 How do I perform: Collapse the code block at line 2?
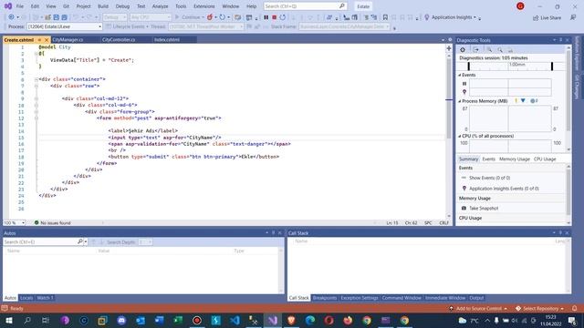(36, 54)
